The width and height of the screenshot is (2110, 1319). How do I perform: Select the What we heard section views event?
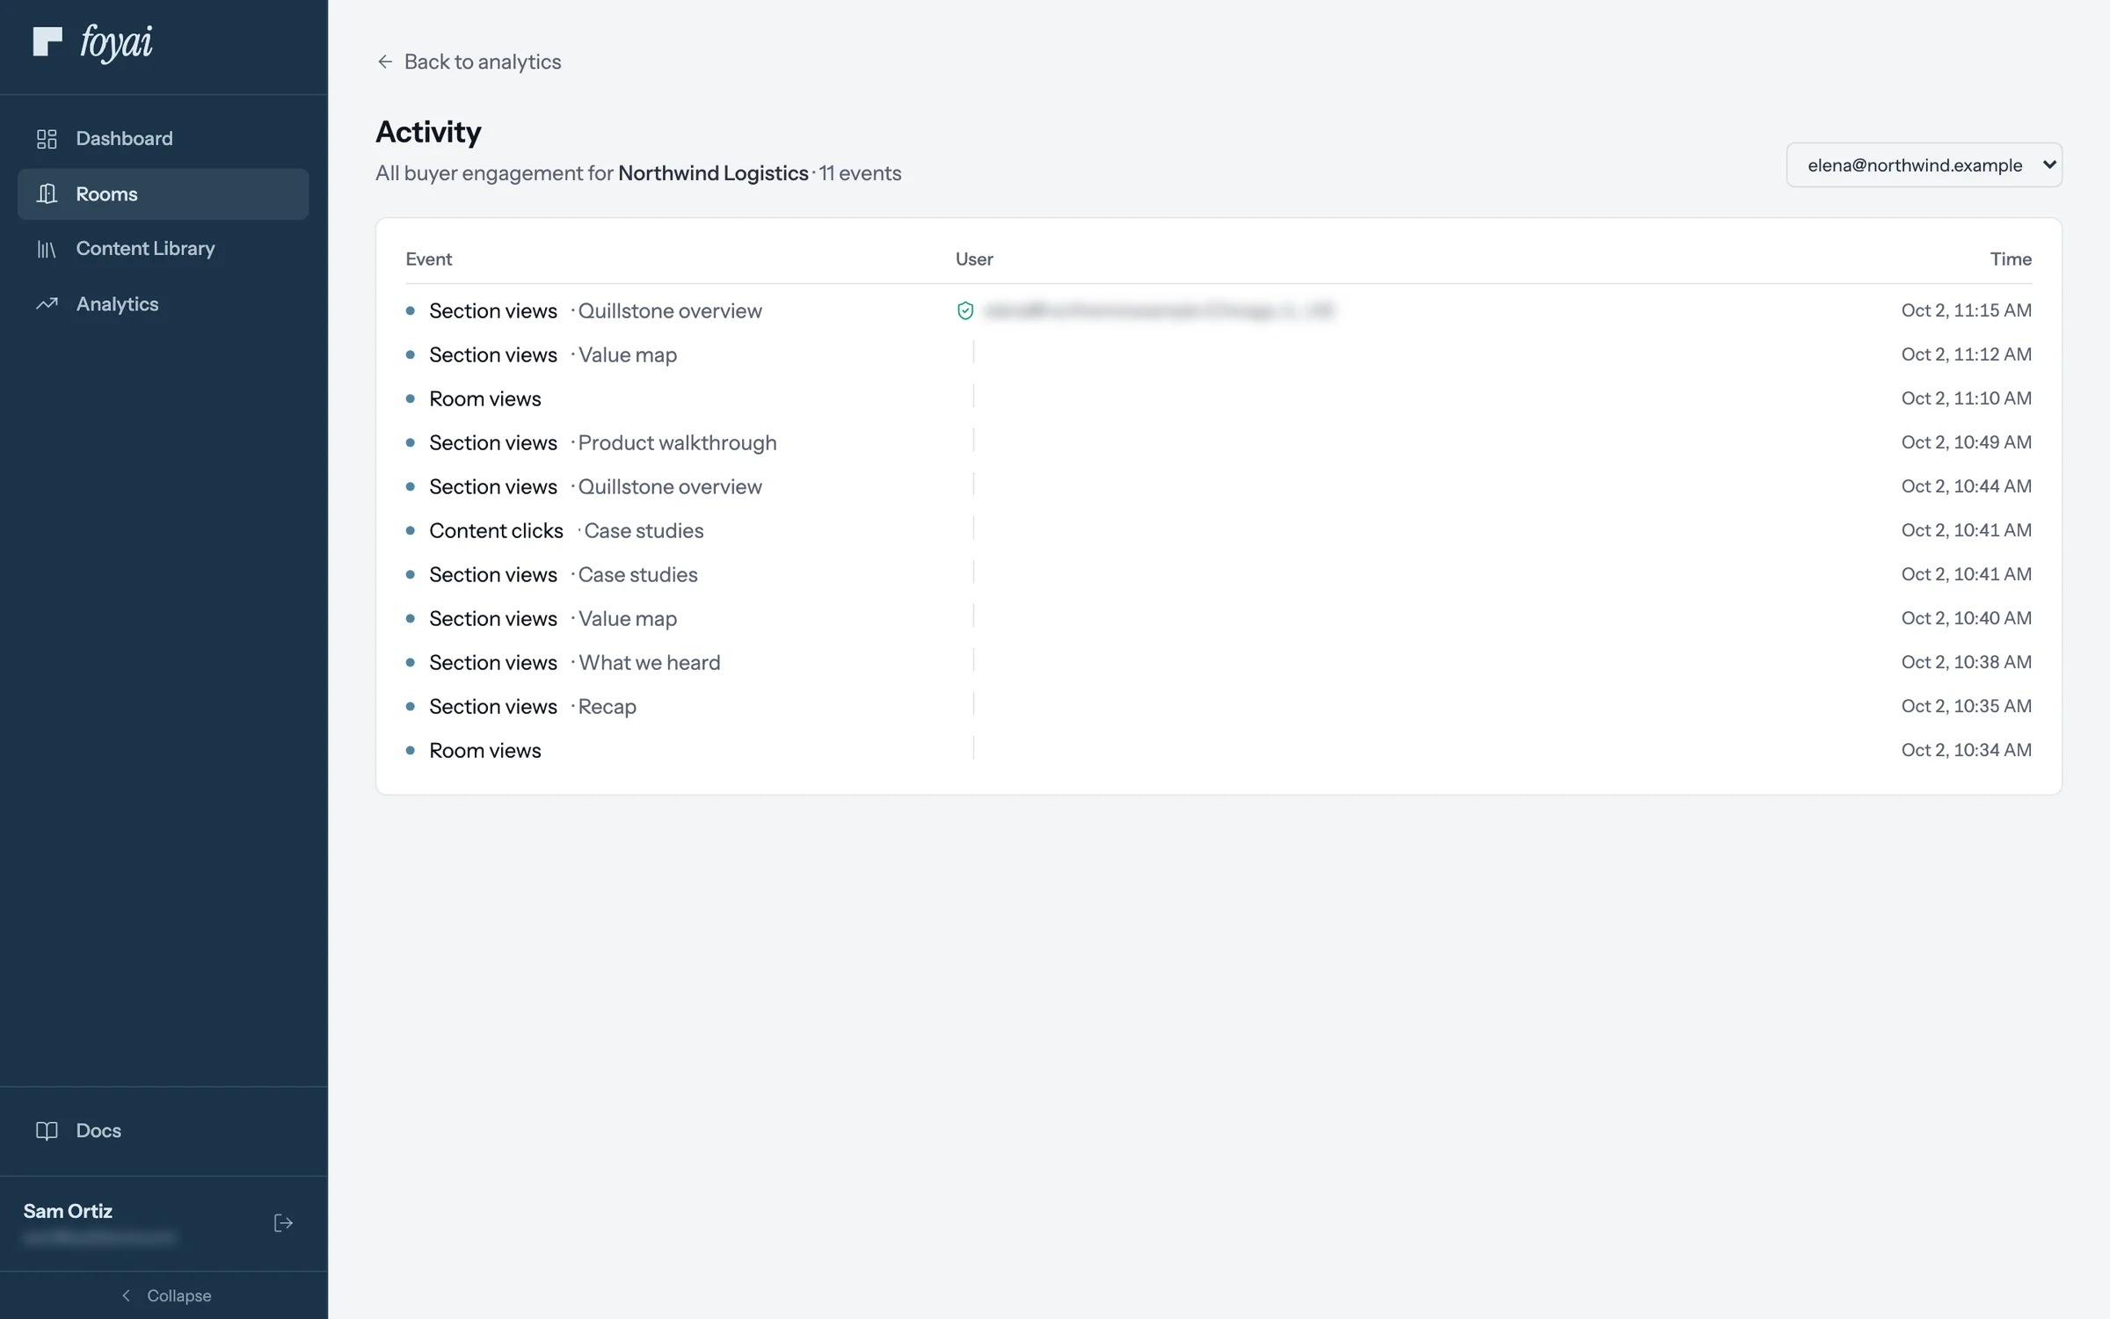1219,662
